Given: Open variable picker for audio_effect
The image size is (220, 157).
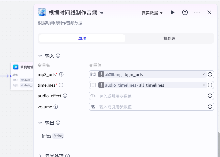Looking at the screenshot, I should (x=210, y=96).
